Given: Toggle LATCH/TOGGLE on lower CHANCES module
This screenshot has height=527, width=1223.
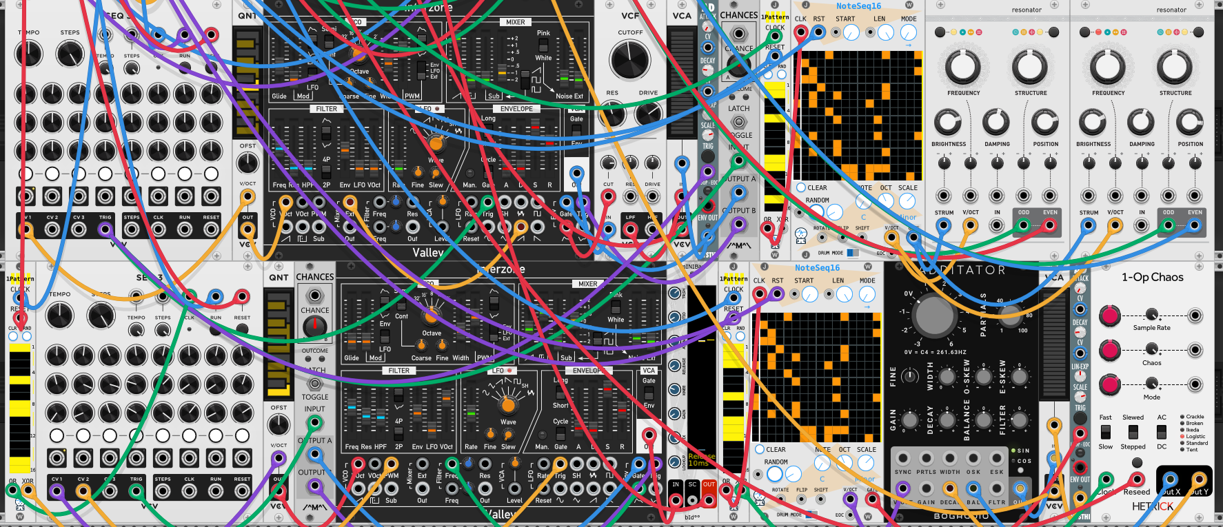Looking at the screenshot, I should (x=315, y=384).
